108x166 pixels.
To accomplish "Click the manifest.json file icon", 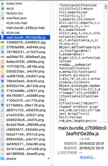I will 2,18.
